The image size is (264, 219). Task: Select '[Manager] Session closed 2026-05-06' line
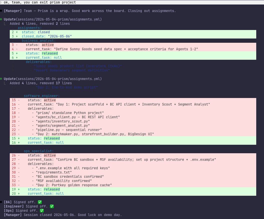point(63,215)
